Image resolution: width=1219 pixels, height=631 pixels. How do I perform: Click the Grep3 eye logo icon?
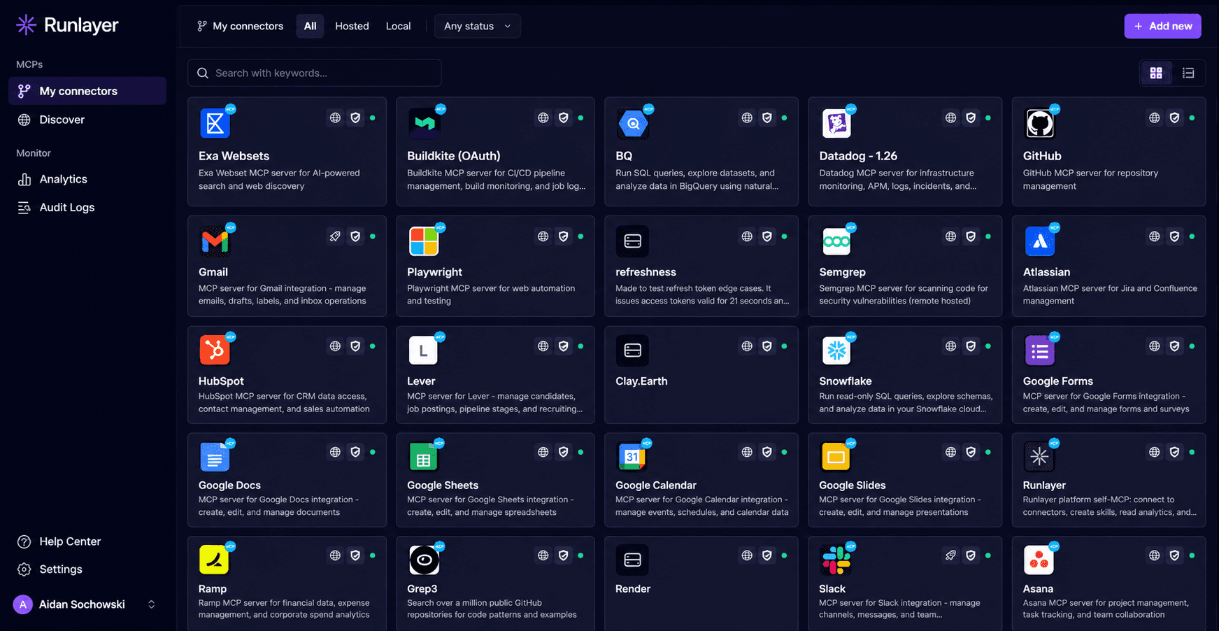click(x=424, y=560)
